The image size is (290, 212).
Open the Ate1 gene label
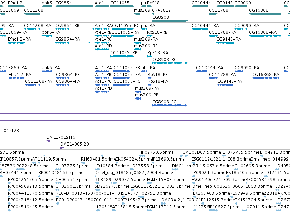(99, 3)
